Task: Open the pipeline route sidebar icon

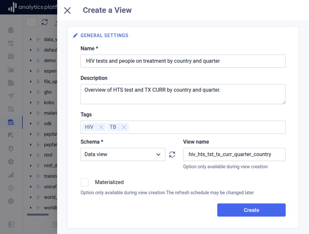Action: click(11, 109)
